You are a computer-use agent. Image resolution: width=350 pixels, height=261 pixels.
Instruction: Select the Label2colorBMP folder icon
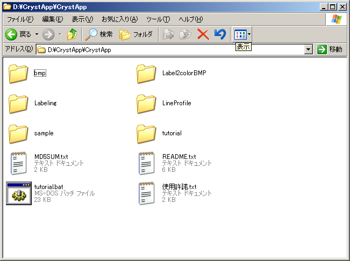(146, 74)
